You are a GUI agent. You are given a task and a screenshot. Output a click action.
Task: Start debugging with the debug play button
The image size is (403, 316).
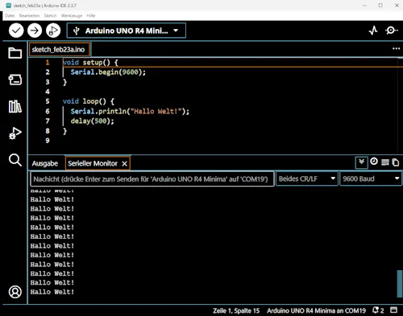click(x=53, y=31)
